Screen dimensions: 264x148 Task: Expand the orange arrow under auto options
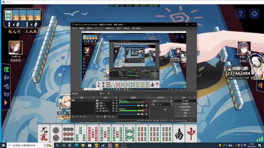[x=6, y=103]
